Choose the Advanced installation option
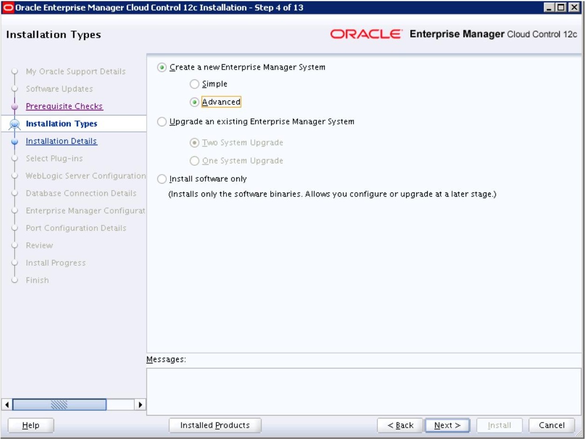 click(194, 102)
